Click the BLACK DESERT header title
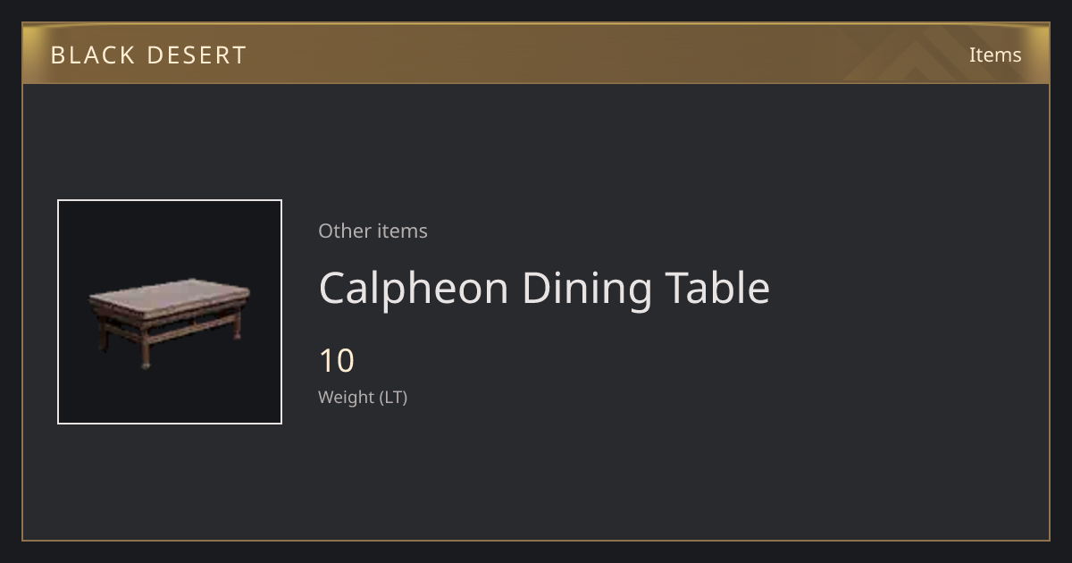Viewport: 1072px width, 563px height. coord(148,55)
